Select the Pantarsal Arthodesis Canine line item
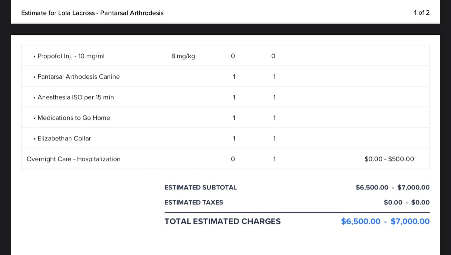Viewport: 451px width, 255px height. click(79, 77)
